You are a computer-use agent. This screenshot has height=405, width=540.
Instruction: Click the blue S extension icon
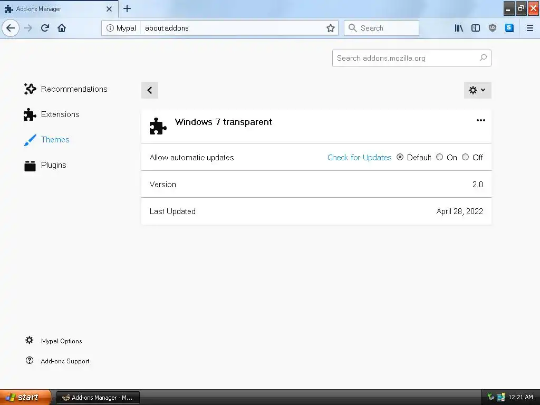509,28
